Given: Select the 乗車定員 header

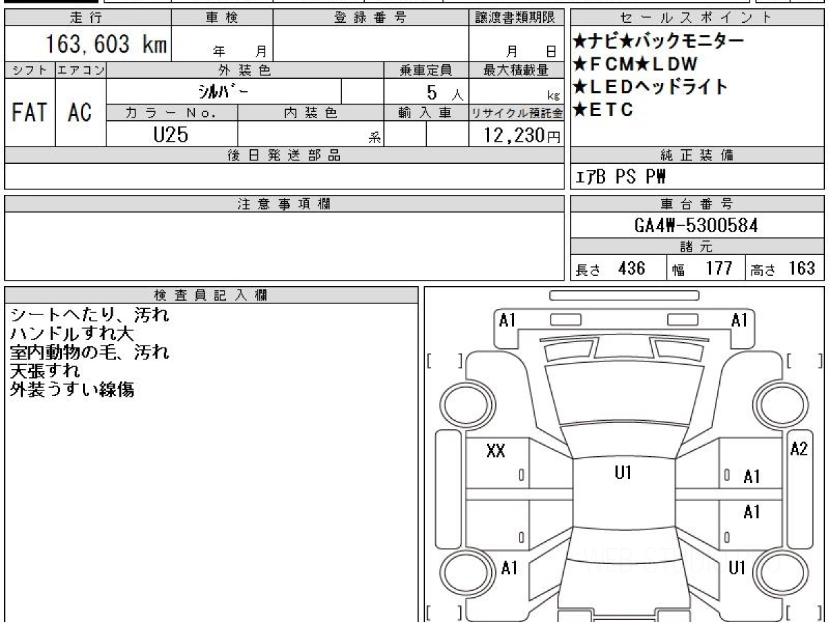Looking at the screenshot, I should tap(426, 70).
